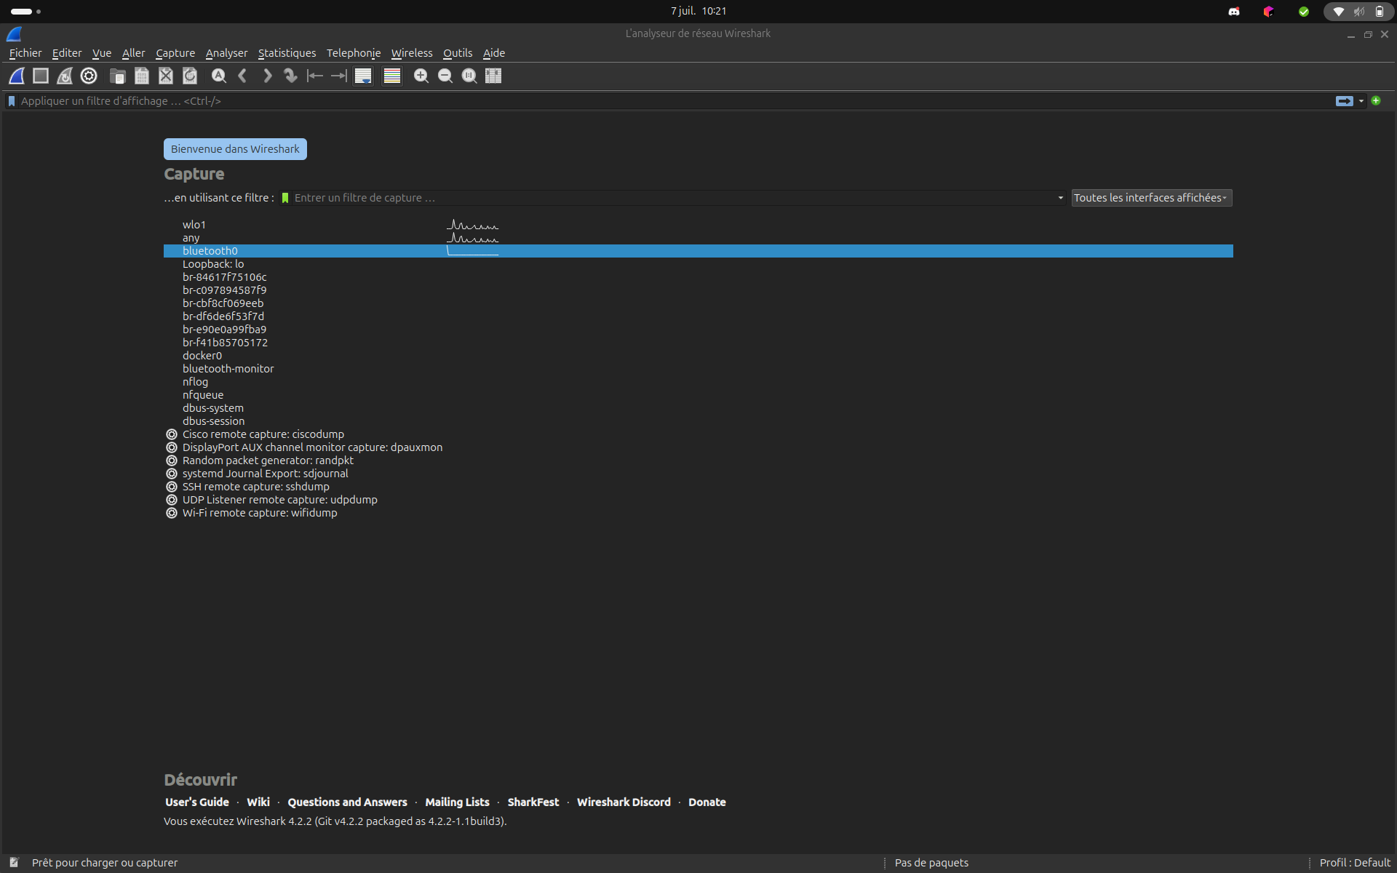This screenshot has height=873, width=1397.
Task: Click the capture filter input field
Action: [673, 198]
